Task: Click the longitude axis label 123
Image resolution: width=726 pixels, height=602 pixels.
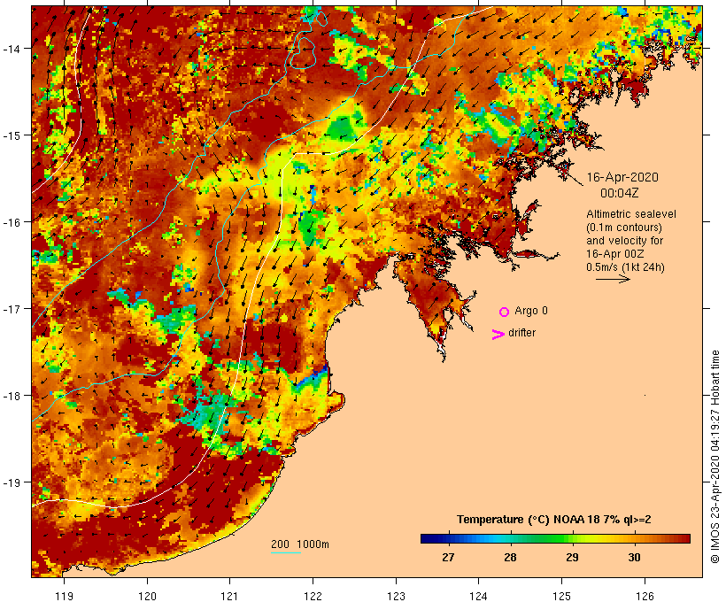Action: pyautogui.click(x=396, y=596)
